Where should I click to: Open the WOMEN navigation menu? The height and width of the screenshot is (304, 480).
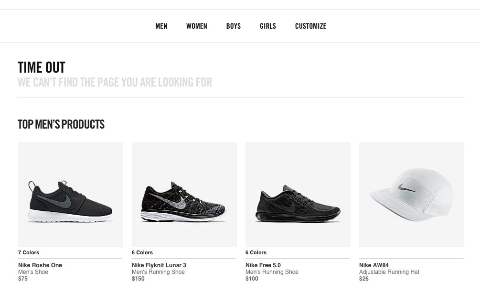click(196, 26)
